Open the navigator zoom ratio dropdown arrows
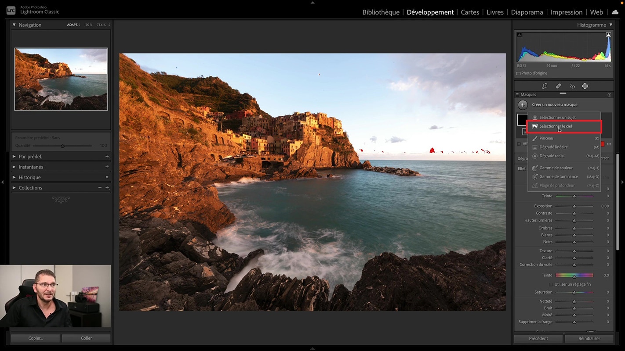 click(x=109, y=25)
